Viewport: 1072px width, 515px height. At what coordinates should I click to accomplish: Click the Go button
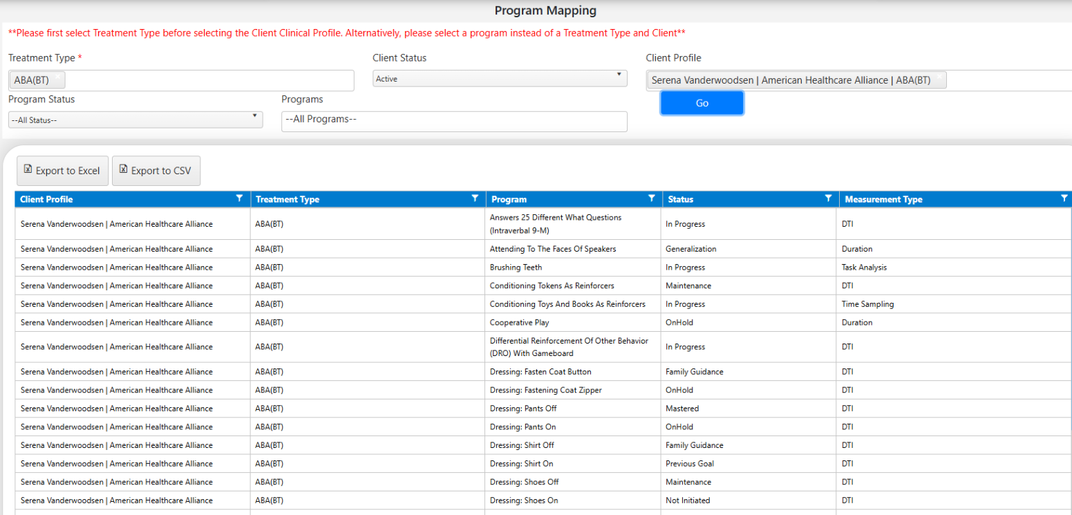coord(702,103)
